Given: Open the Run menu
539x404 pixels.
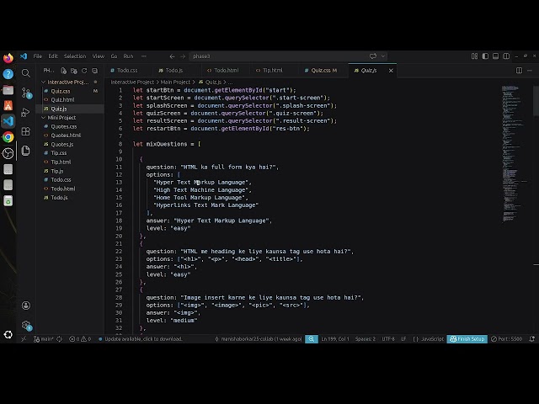Looking at the screenshot, I should coord(128,56).
